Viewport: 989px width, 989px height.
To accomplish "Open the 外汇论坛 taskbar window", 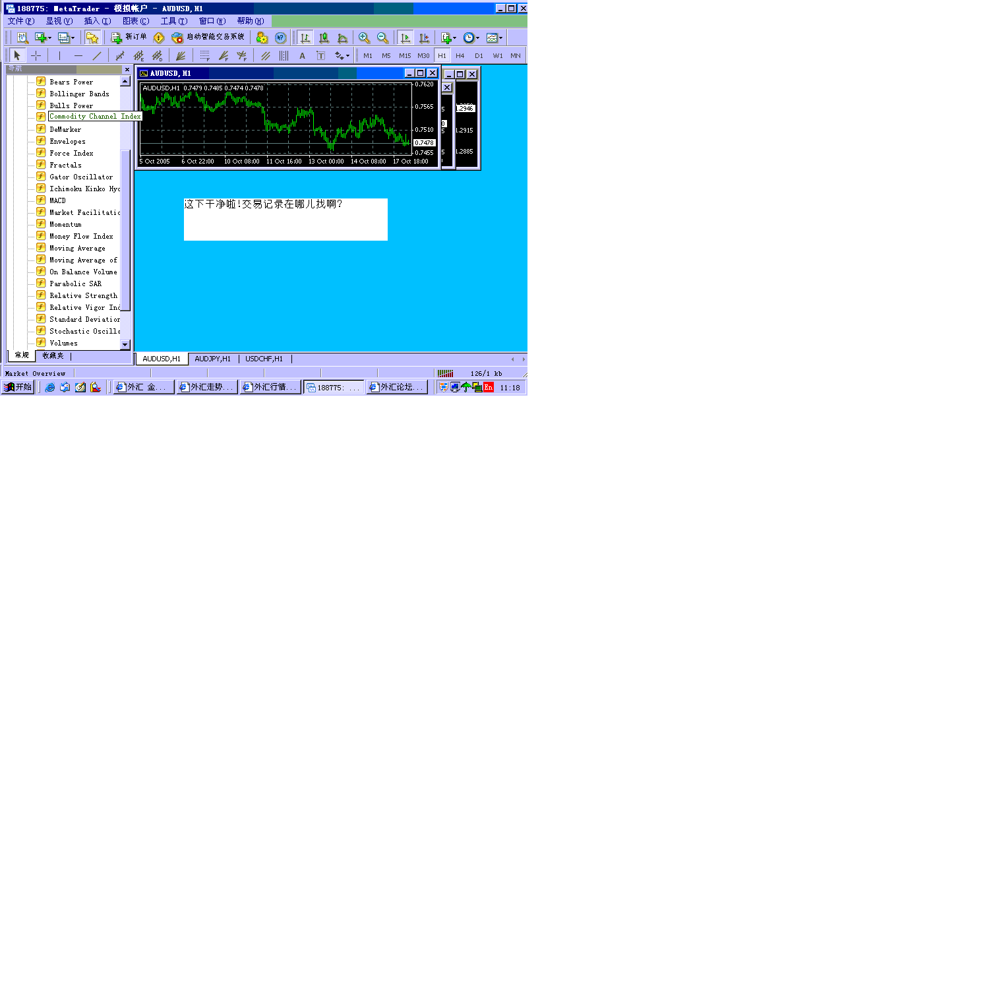I will 397,387.
